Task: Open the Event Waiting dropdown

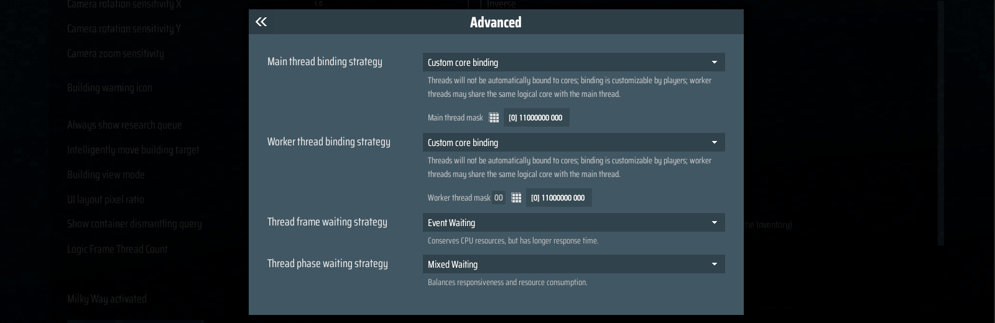Action: point(573,222)
